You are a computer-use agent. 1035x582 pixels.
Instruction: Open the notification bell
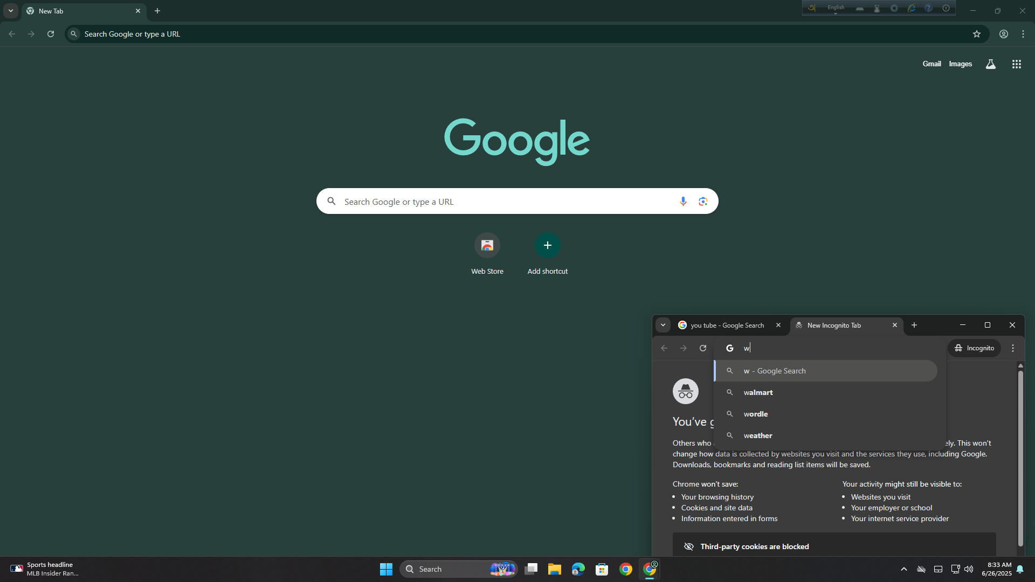pos(1020,569)
